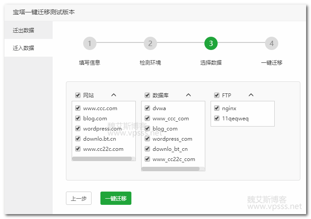This screenshot has width=311, height=219.
Task: Collapse the 网站 list with chevron
Action: click(113, 95)
